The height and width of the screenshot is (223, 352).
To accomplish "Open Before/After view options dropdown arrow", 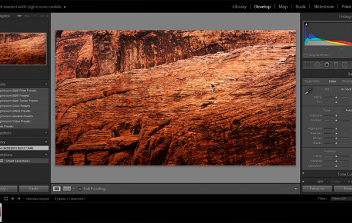I will [73, 189].
